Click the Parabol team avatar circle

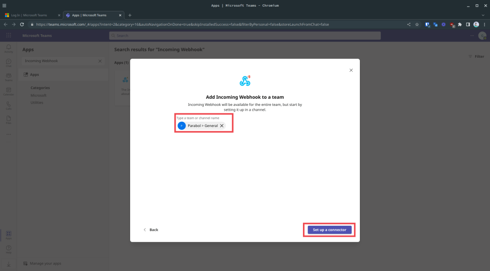pos(181,126)
